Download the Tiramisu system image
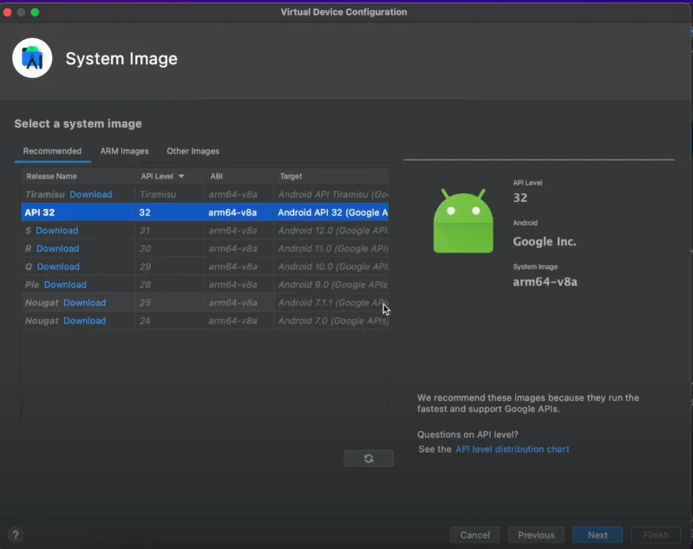693x549 pixels. tap(91, 194)
